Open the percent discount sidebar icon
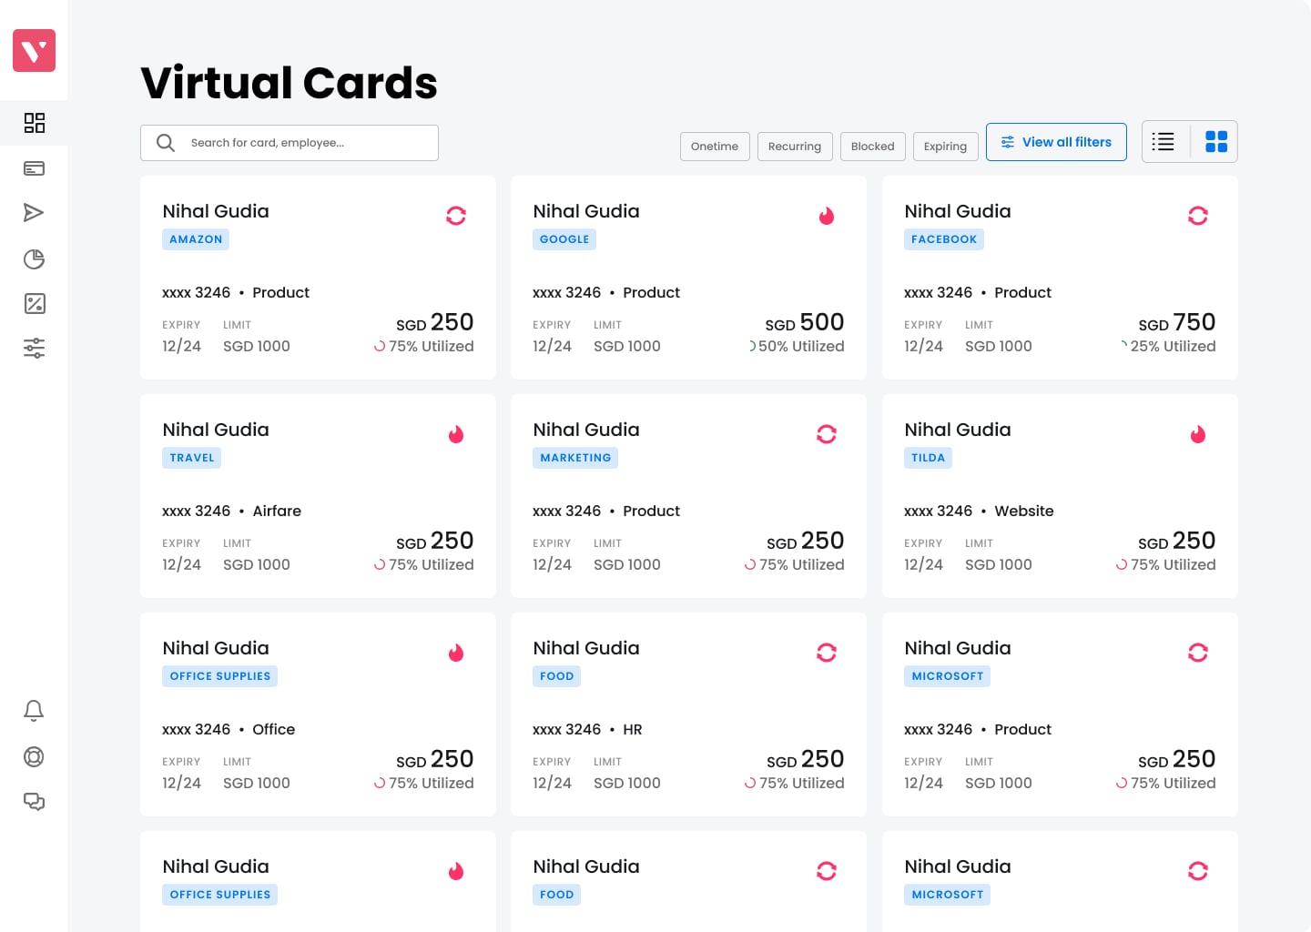 click(34, 304)
